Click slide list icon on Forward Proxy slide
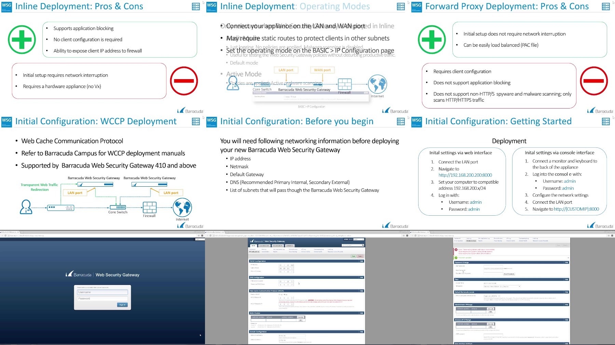 click(x=606, y=6)
